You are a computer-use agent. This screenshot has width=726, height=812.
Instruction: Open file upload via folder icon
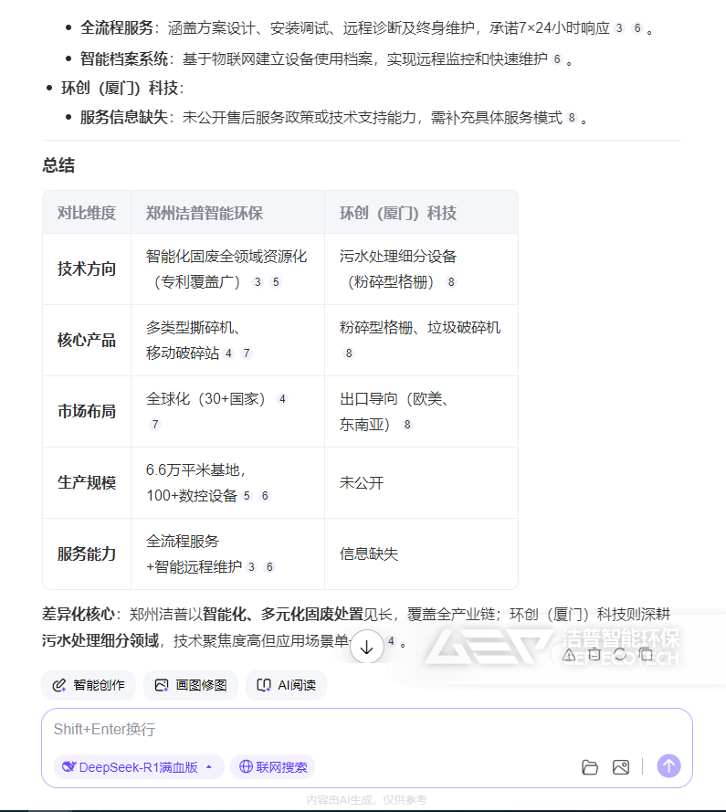[x=590, y=767]
